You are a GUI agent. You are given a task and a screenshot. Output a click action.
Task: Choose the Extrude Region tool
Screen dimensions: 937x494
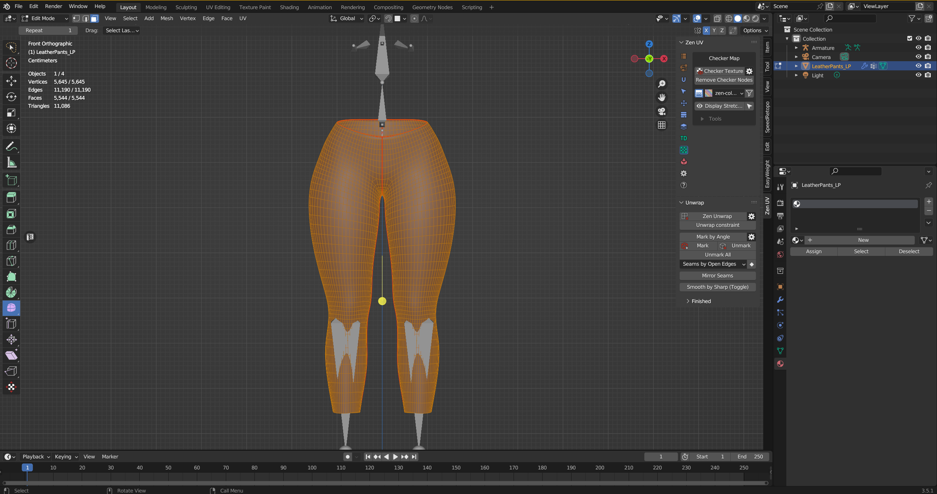[x=11, y=198]
